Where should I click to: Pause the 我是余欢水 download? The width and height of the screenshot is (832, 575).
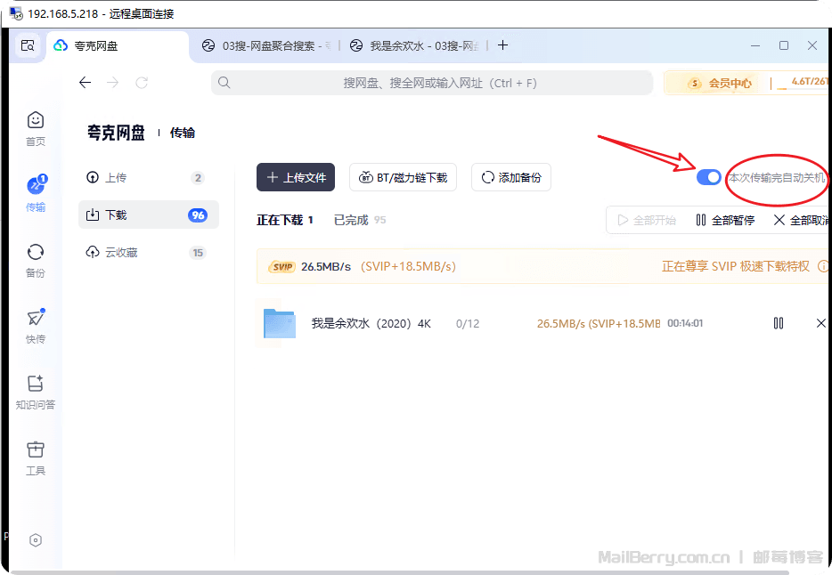click(x=779, y=323)
